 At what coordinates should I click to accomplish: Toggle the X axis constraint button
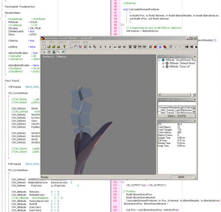pyautogui.click(x=100, y=47)
